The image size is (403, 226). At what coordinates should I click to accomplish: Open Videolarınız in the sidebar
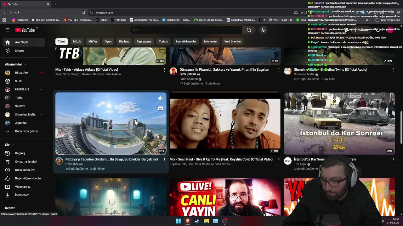[x=24, y=187]
